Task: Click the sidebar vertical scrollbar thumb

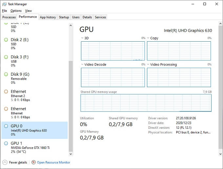Action: (x=71, y=105)
